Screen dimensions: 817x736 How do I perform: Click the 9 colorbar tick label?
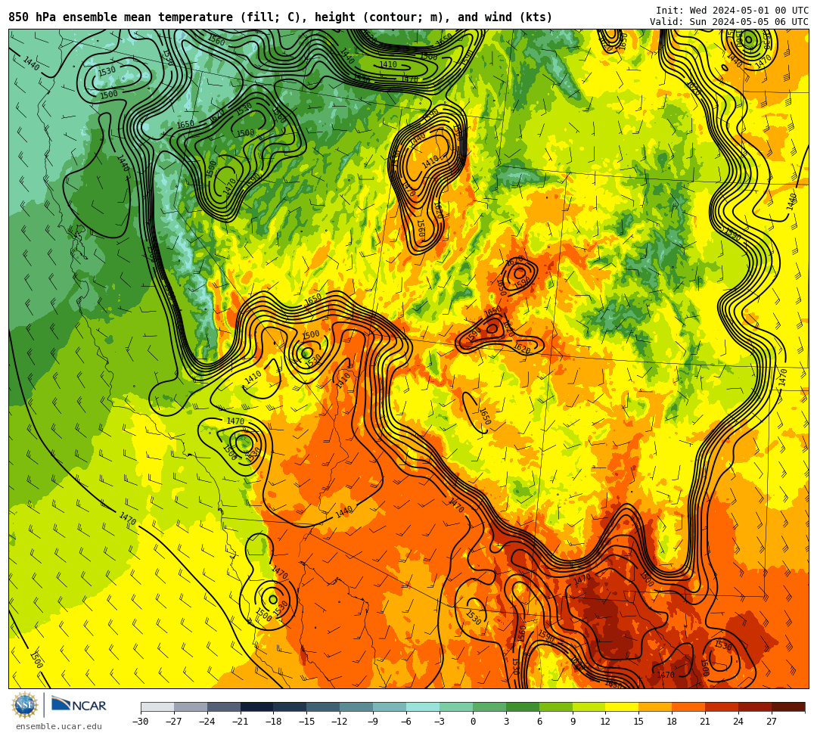(x=573, y=722)
